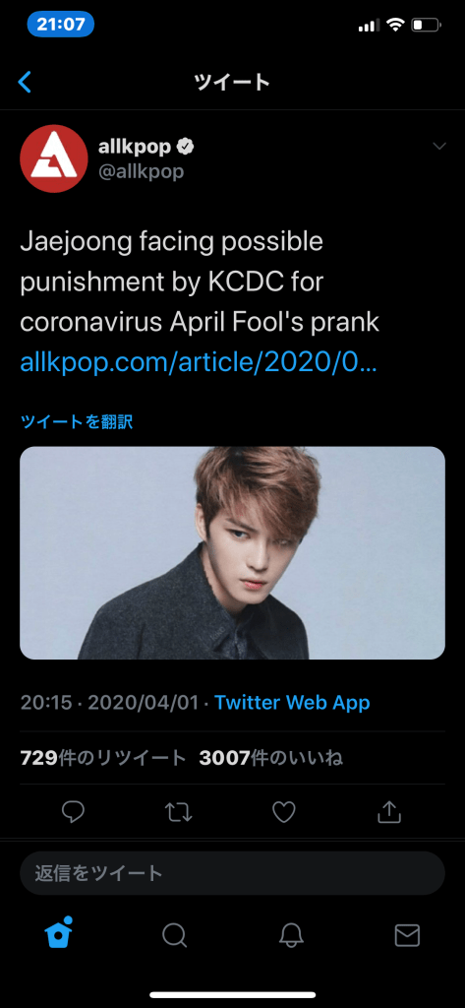Open the allkpop red logo avatar
The width and height of the screenshot is (465, 1008).
pos(54,158)
